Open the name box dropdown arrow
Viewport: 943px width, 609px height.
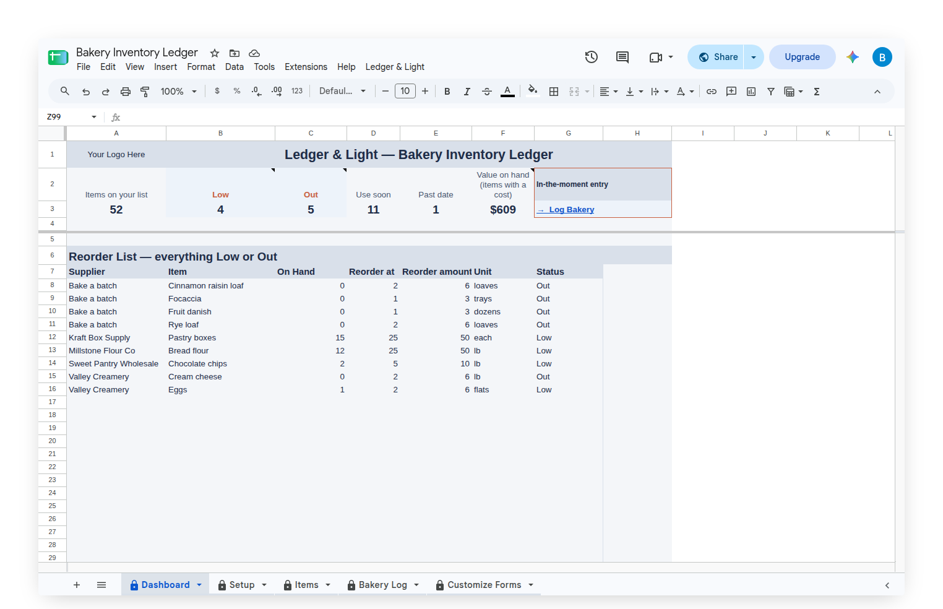[94, 117]
